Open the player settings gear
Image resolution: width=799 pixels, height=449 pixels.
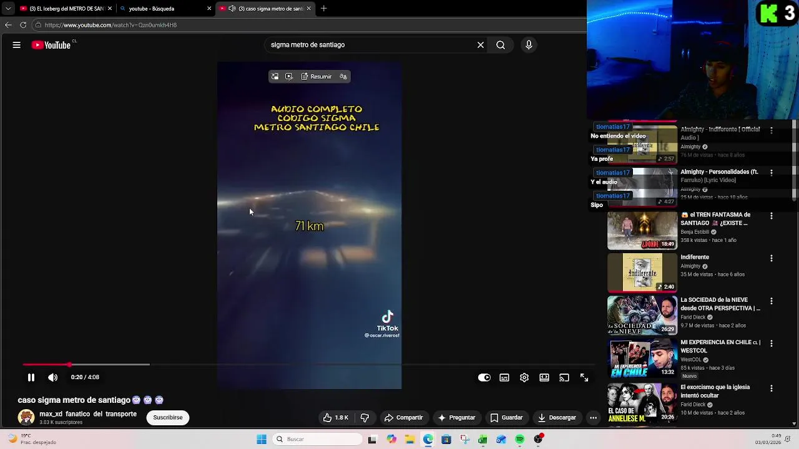click(x=524, y=377)
